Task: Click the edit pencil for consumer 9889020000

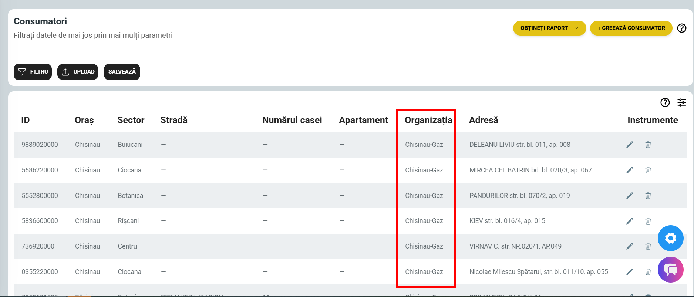Action: coord(629,145)
